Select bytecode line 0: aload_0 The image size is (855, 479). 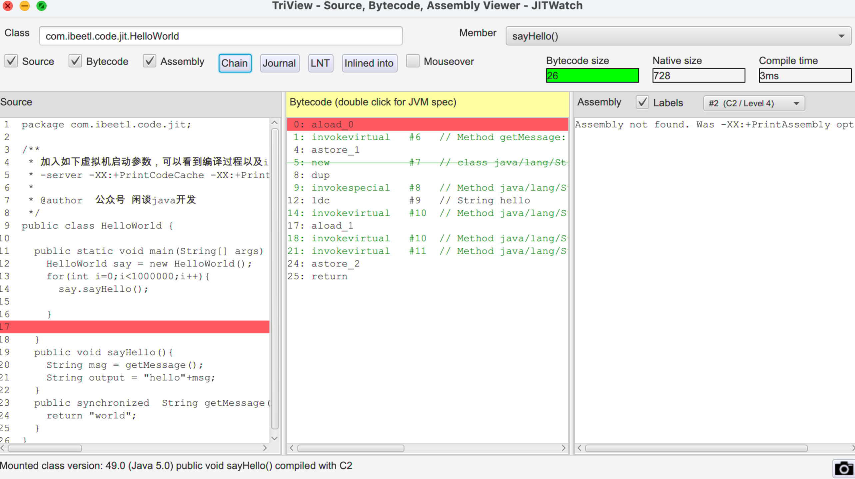click(x=428, y=124)
